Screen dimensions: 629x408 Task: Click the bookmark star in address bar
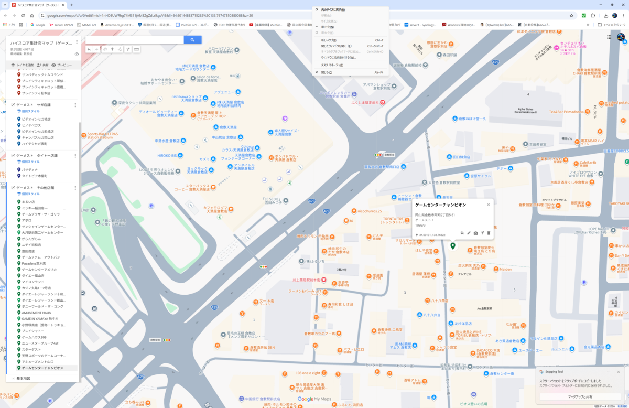point(571,15)
